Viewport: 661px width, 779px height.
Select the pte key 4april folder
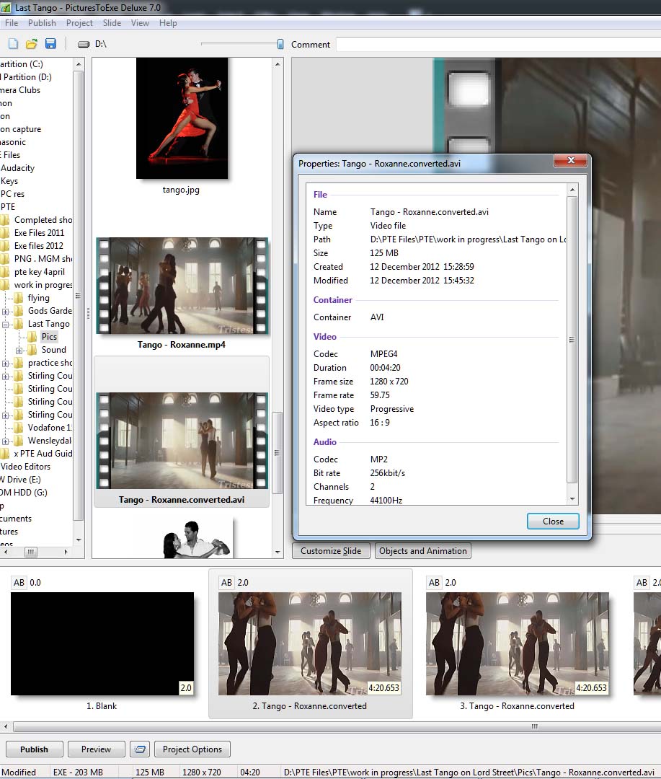[39, 272]
